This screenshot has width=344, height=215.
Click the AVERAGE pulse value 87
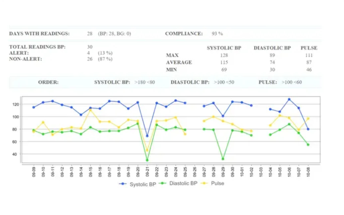pos(309,62)
